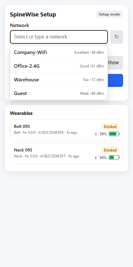
Task: Select the Guest network entry
Action: click(59, 93)
